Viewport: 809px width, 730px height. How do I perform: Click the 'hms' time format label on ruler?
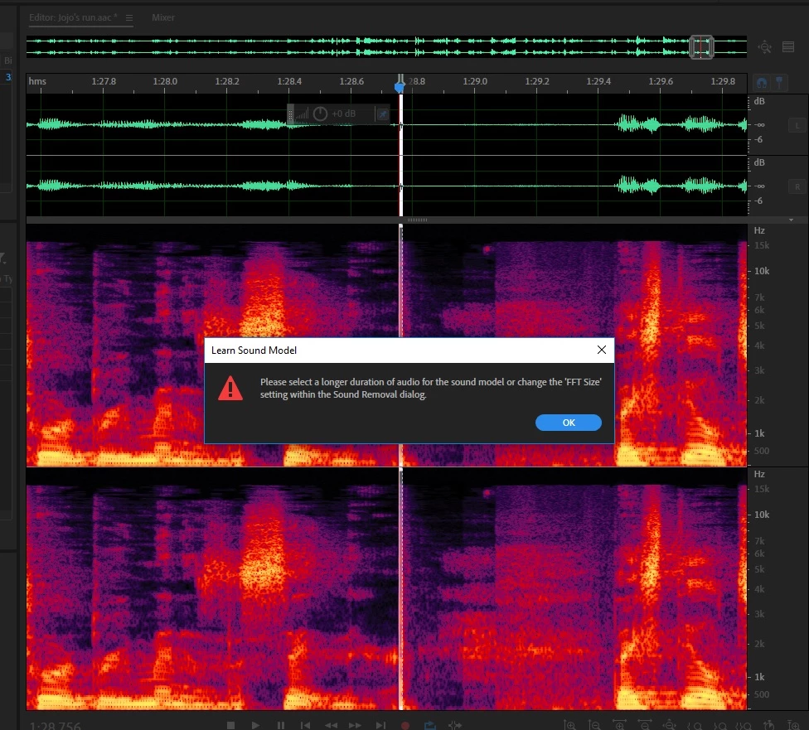[x=37, y=81]
